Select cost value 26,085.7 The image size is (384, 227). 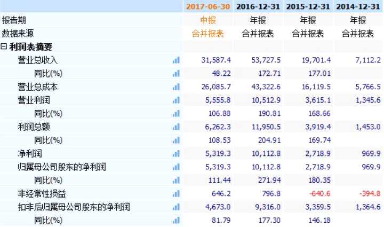coord(216,87)
